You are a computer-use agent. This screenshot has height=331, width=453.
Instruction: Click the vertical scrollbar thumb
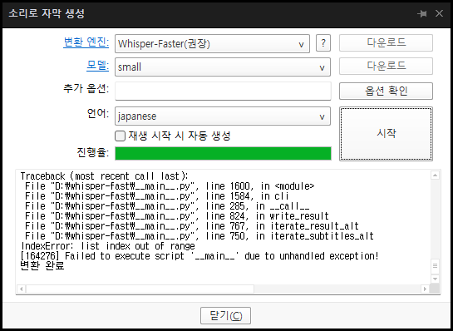(435, 266)
